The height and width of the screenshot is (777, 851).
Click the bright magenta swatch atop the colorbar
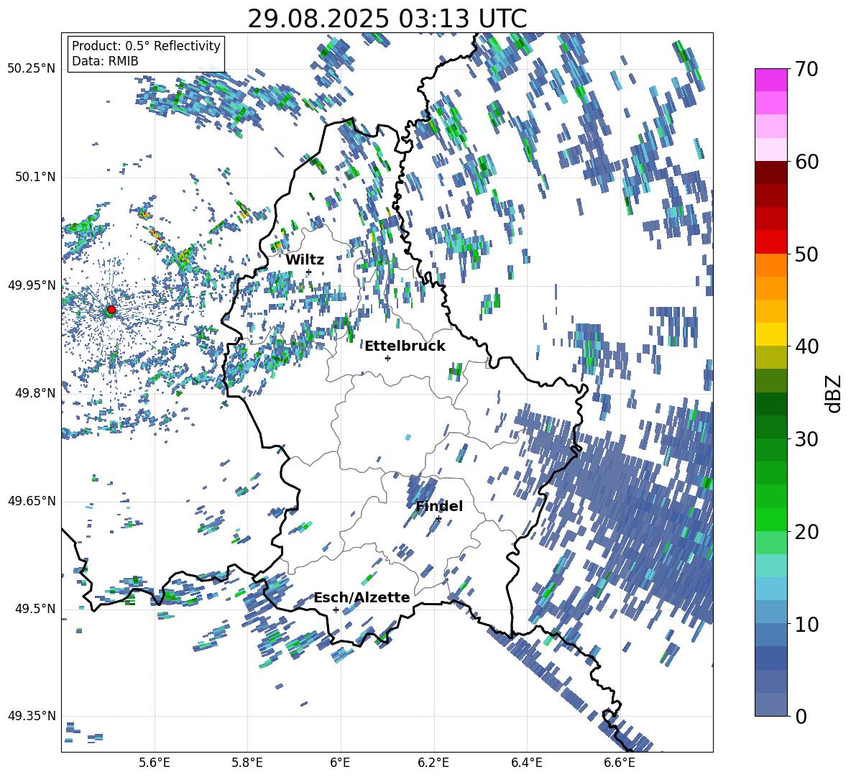click(x=770, y=80)
